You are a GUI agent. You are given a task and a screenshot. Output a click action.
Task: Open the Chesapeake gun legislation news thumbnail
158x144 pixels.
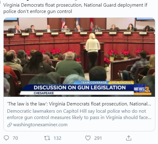(x=79, y=57)
